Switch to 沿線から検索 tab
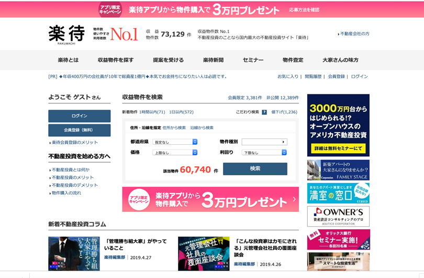 click(202, 128)
